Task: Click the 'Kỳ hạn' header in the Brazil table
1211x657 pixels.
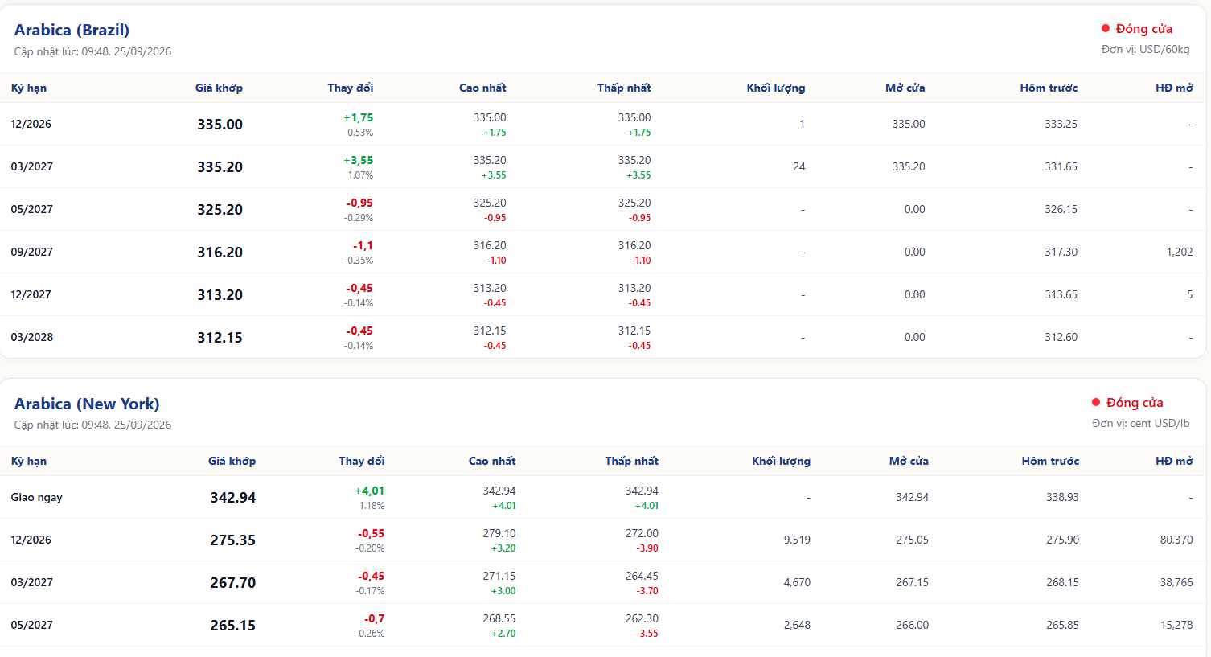Action: click(29, 88)
